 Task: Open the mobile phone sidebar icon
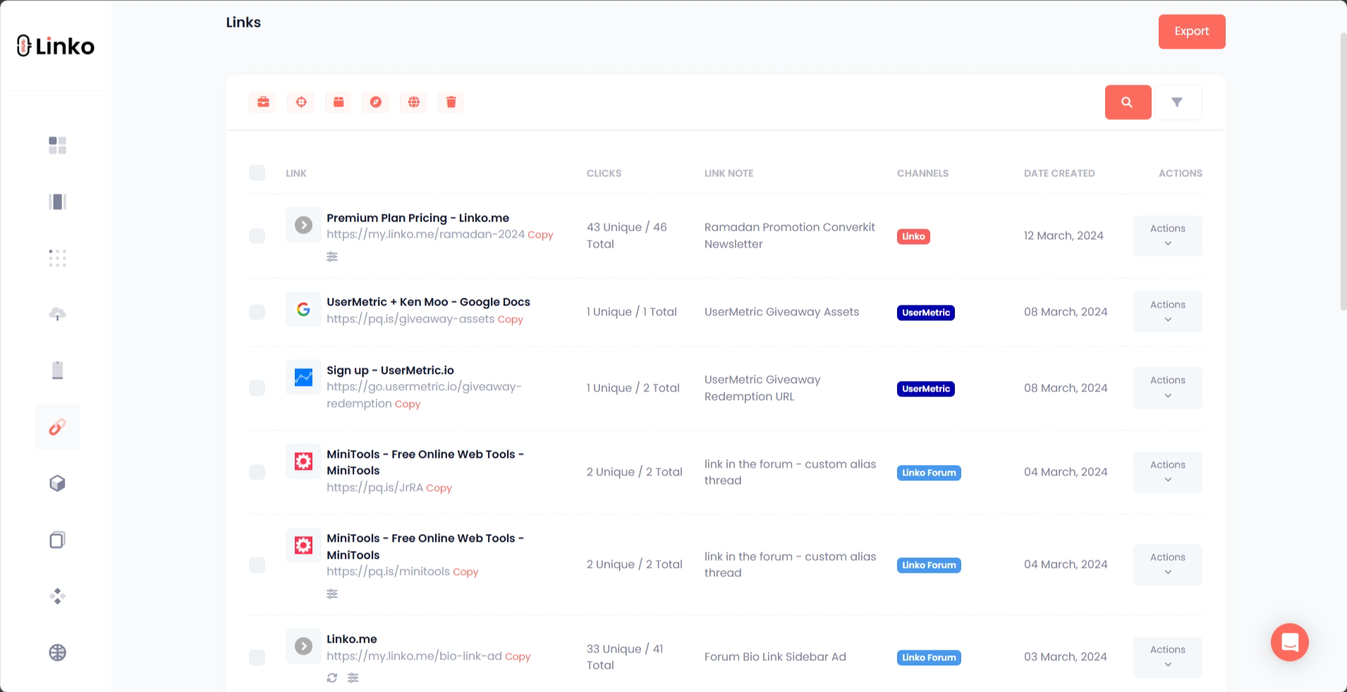tap(57, 370)
